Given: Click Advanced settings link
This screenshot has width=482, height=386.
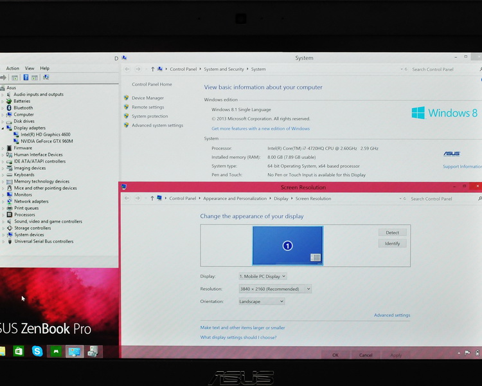Looking at the screenshot, I should coord(392,315).
